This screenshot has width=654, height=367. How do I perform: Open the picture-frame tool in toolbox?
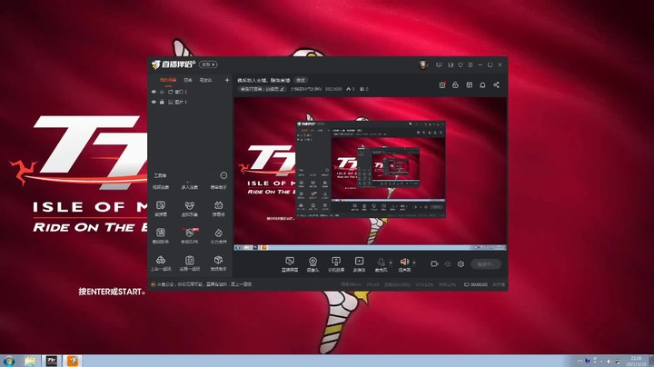tap(161, 209)
